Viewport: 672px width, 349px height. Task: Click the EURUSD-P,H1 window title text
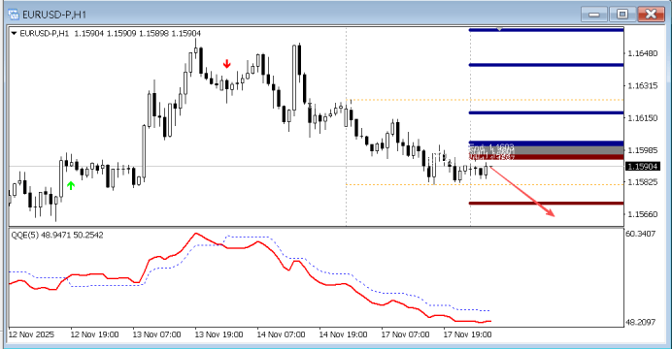tap(54, 15)
